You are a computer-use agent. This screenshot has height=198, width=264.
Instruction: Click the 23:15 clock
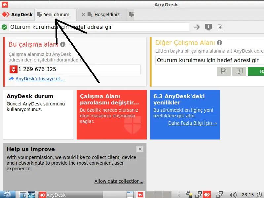click(248, 195)
